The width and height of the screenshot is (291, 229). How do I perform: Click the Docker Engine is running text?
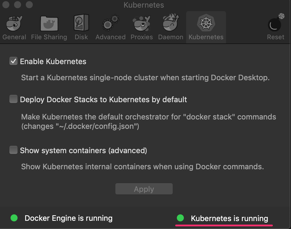point(69,218)
